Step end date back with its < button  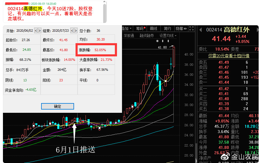pyautogui.click(x=72, y=31)
